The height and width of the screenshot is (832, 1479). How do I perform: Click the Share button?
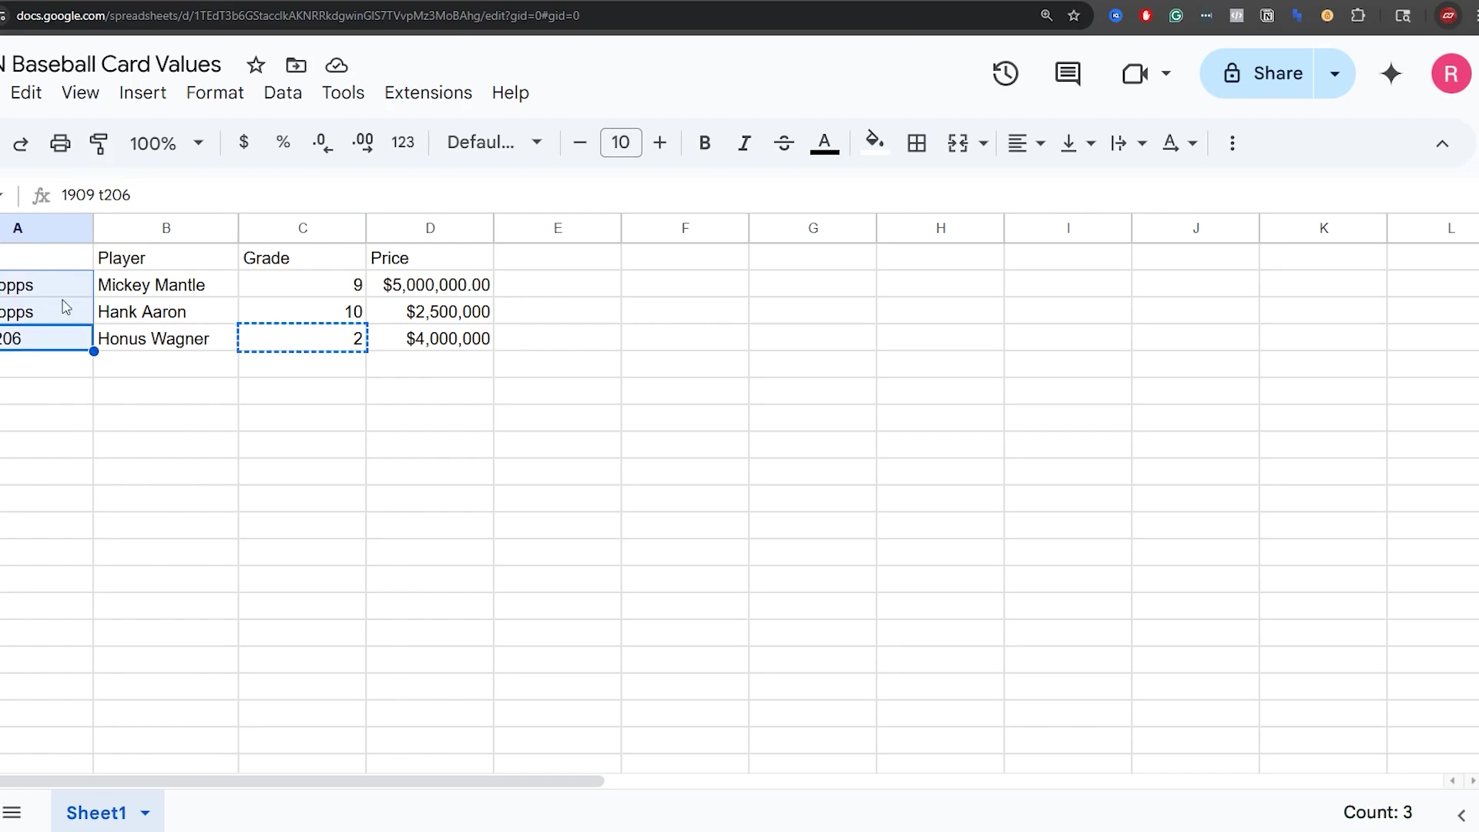1262,74
